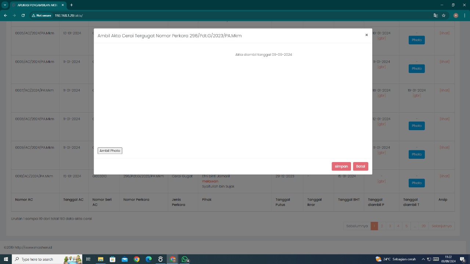Open Task View from the taskbar
Screen dimensions: 470x264
88,259
